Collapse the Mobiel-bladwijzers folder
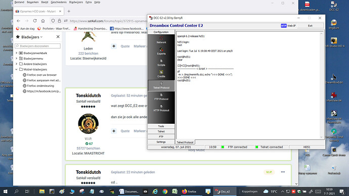Image resolution: width=349 pixels, height=196 pixels. coord(17,69)
